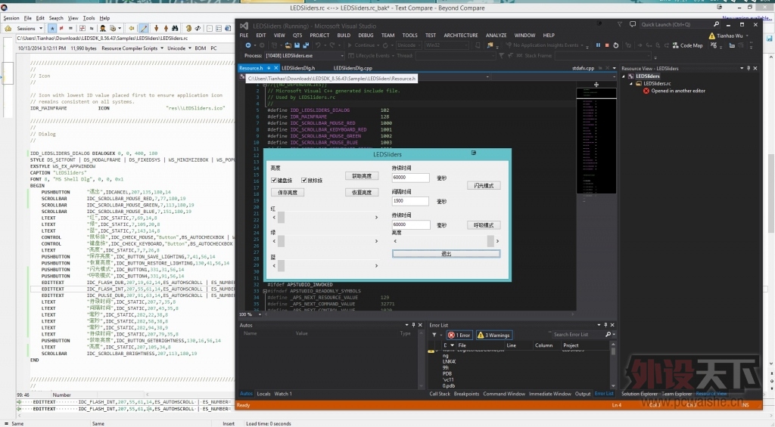Click the referee Rules icon in Beyond Compare
775x427 pixels.
tap(103, 28)
